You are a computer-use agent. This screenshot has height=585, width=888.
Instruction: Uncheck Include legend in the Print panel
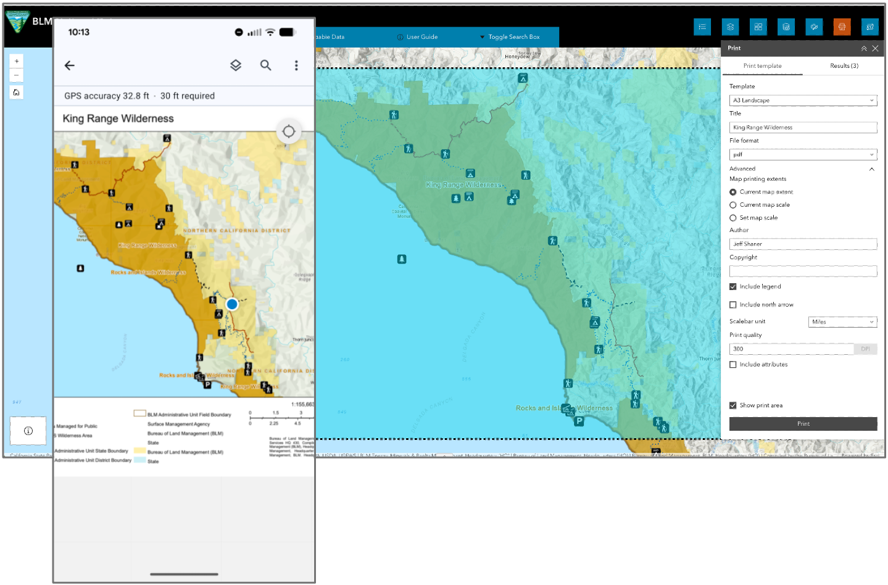pyautogui.click(x=732, y=286)
